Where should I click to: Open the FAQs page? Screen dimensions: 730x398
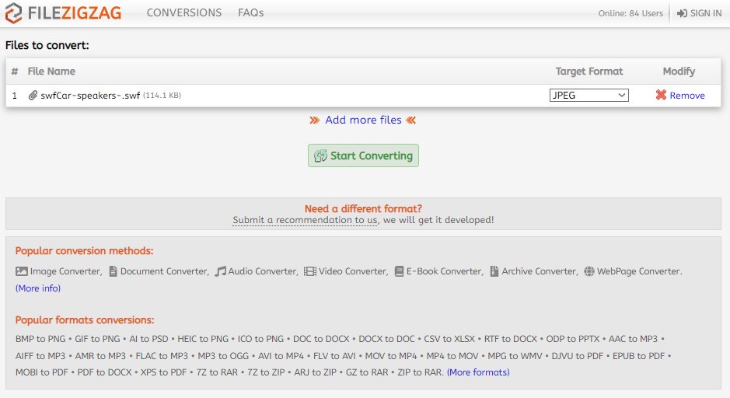click(251, 12)
